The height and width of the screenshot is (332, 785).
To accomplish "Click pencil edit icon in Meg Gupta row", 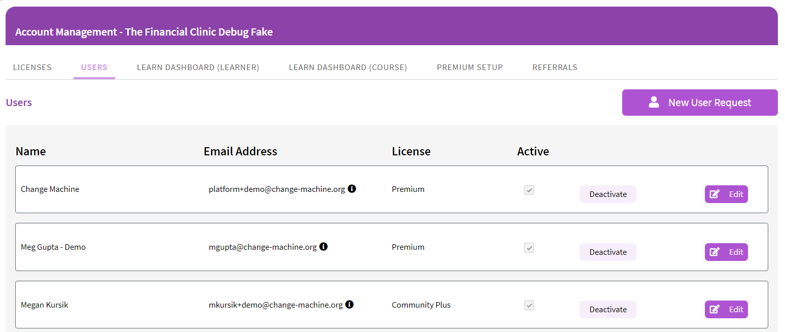I will [715, 252].
